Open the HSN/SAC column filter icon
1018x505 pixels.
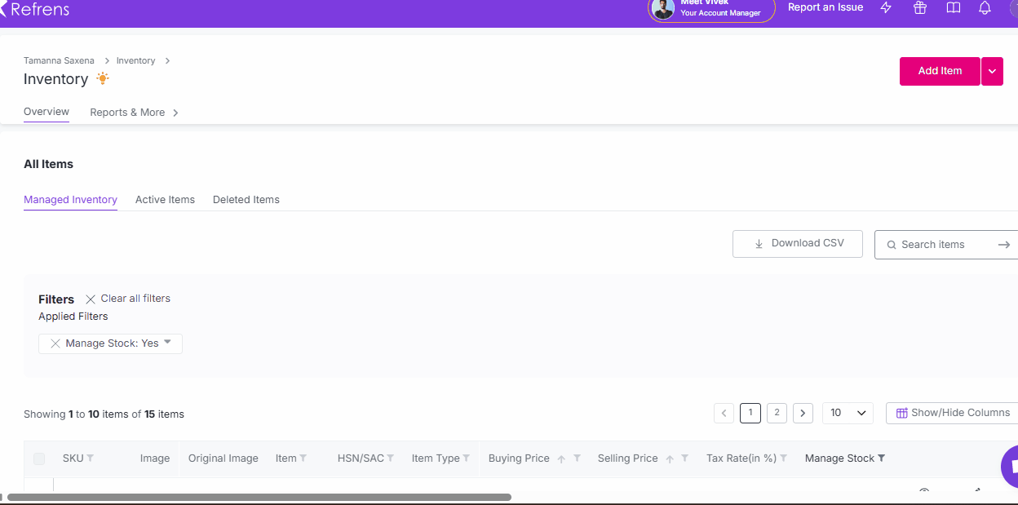[x=391, y=458]
